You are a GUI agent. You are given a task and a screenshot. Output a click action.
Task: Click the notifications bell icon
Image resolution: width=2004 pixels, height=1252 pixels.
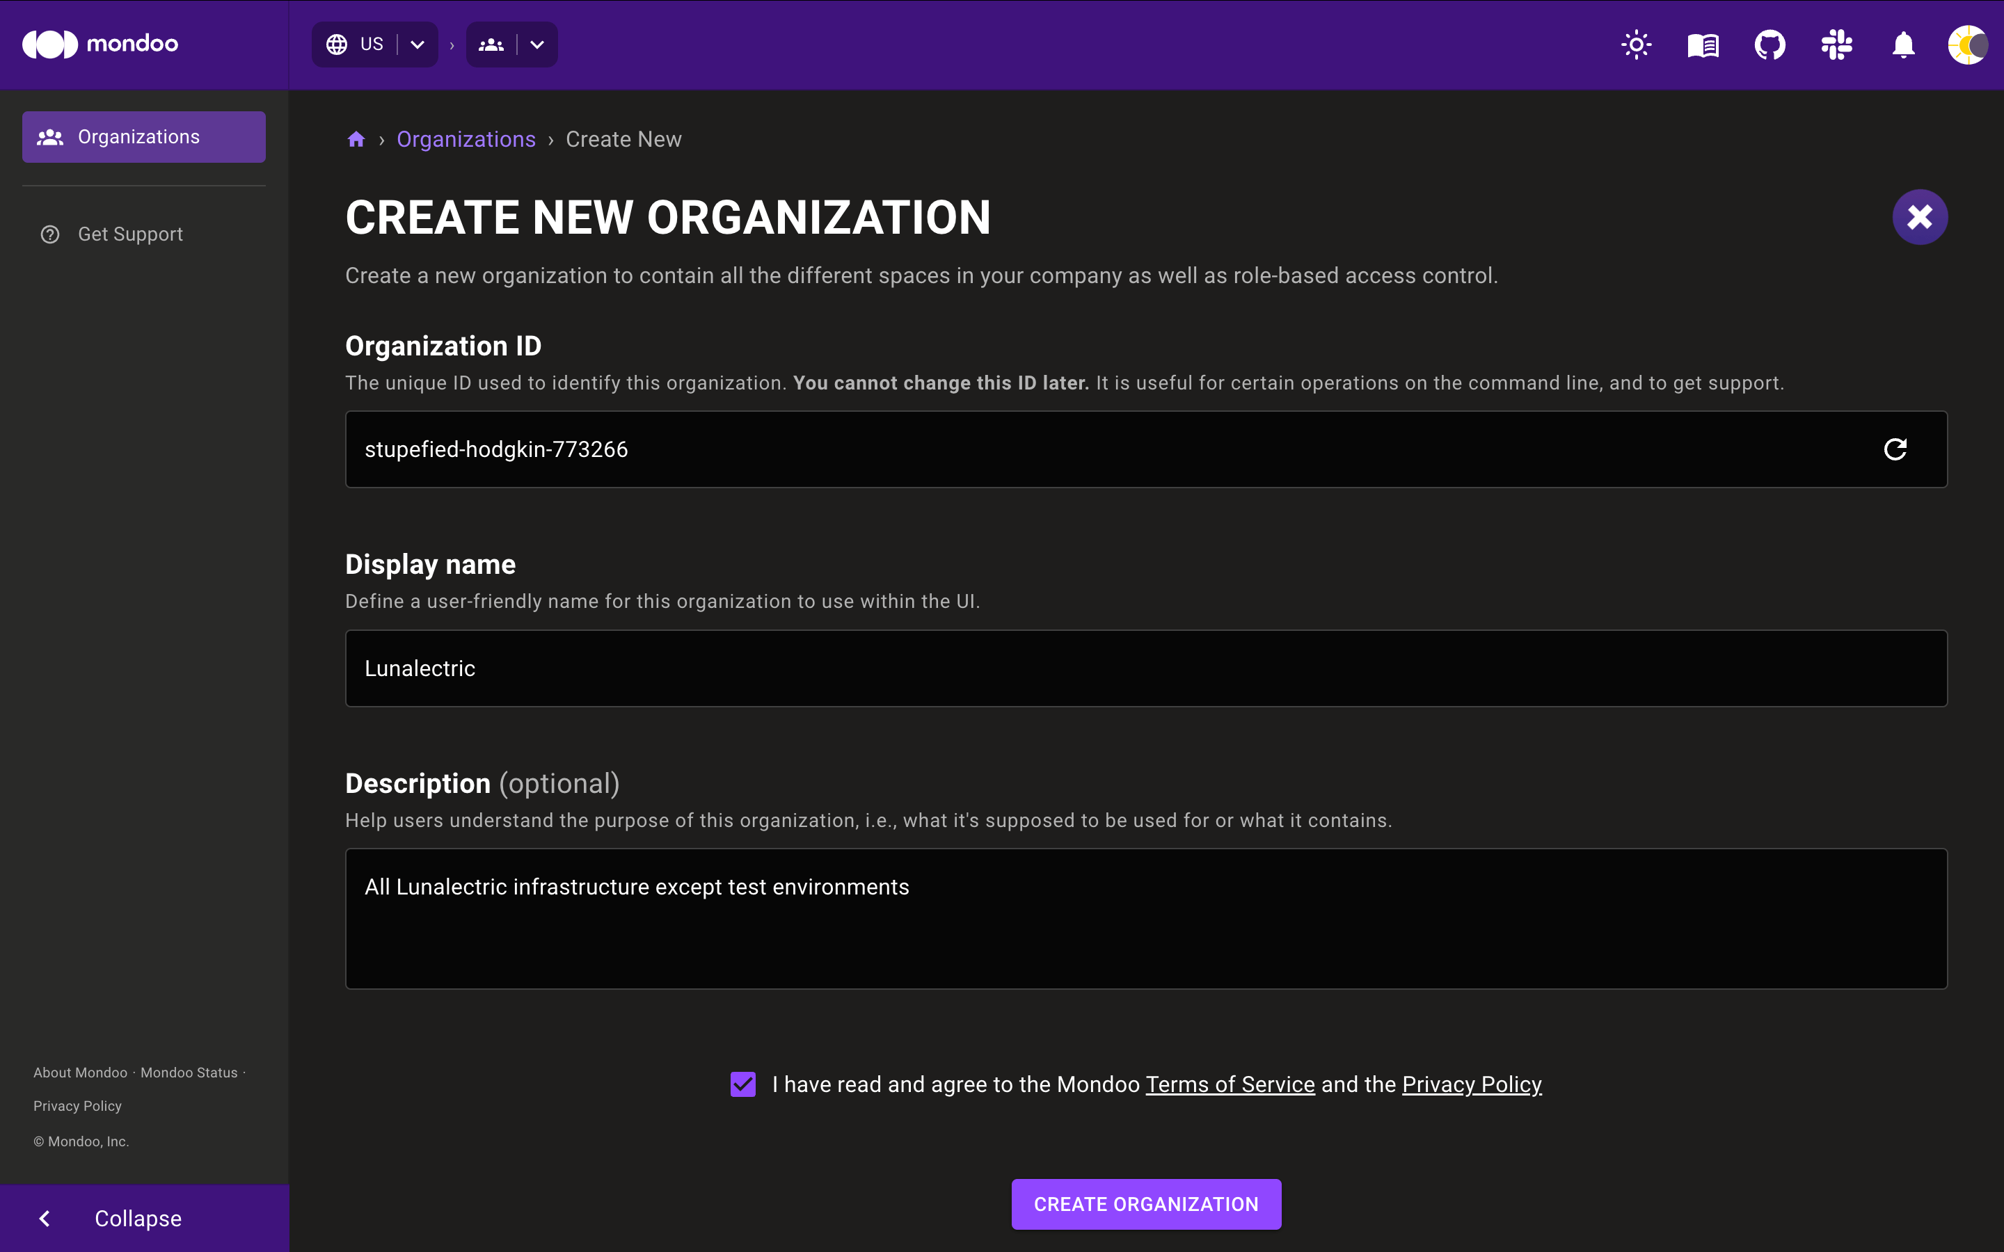pos(1902,43)
